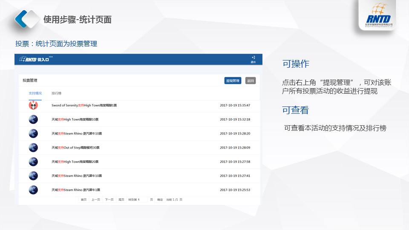Go to 首页 first page in pagination
Screen dimensions: 409x230
(84, 199)
